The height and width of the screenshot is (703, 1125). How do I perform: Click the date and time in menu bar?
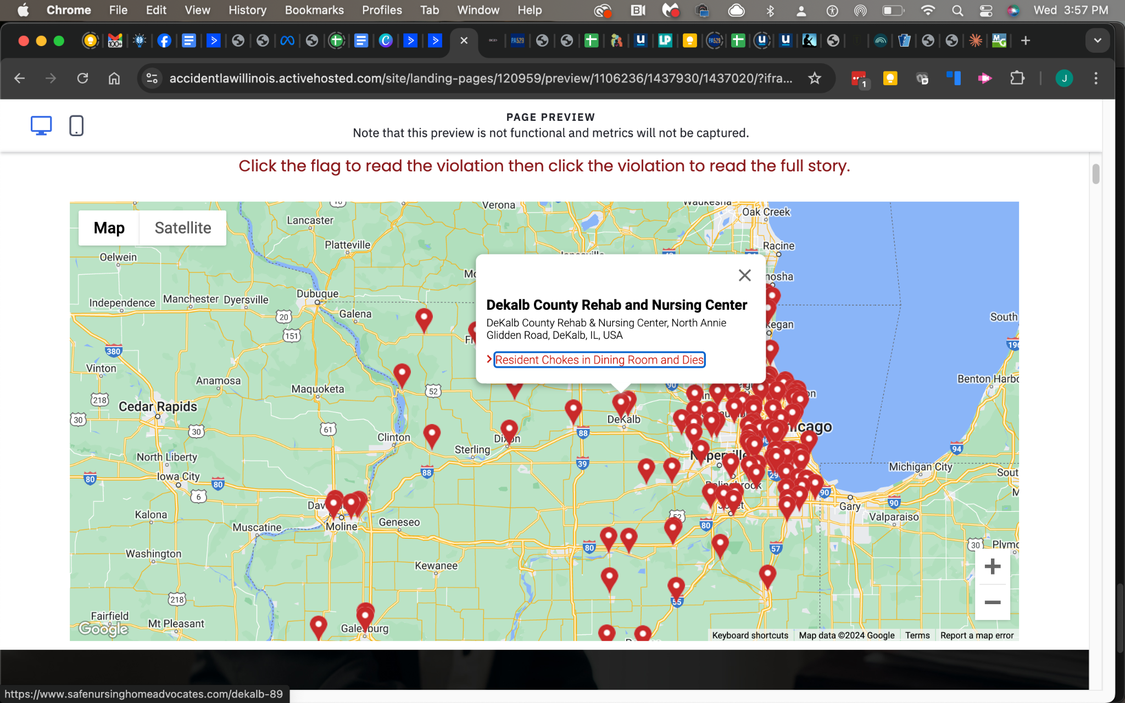point(1071,10)
